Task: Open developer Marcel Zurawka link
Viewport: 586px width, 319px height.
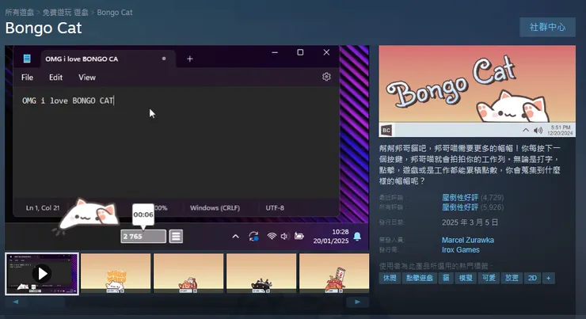Action: [x=468, y=240]
